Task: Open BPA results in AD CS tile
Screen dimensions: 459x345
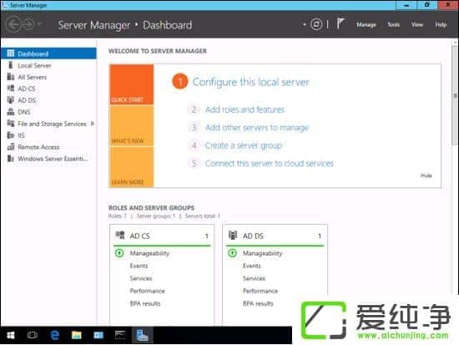Action: pyautogui.click(x=145, y=303)
